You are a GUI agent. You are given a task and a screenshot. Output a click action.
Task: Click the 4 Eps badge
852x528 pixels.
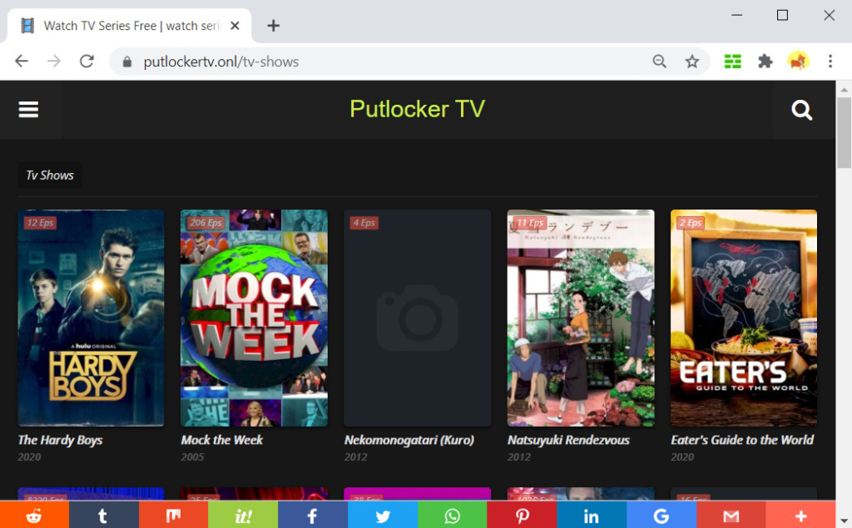point(364,223)
